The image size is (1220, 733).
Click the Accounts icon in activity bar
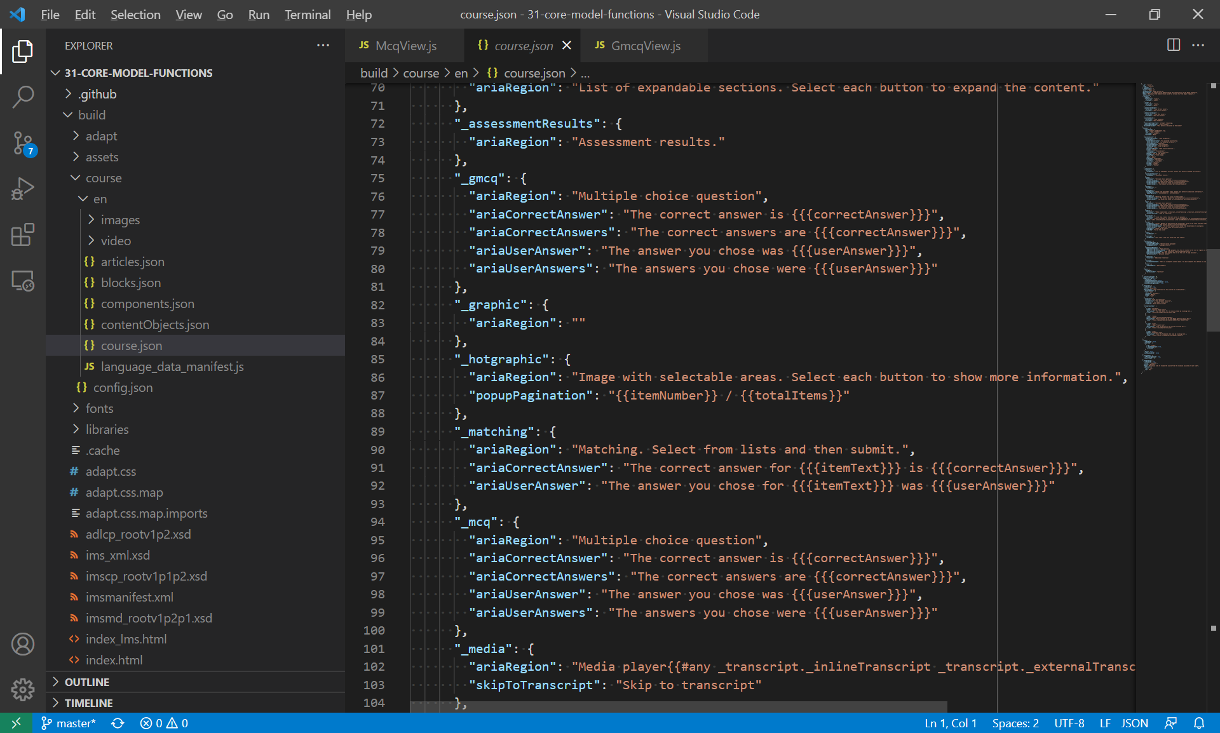(x=23, y=644)
